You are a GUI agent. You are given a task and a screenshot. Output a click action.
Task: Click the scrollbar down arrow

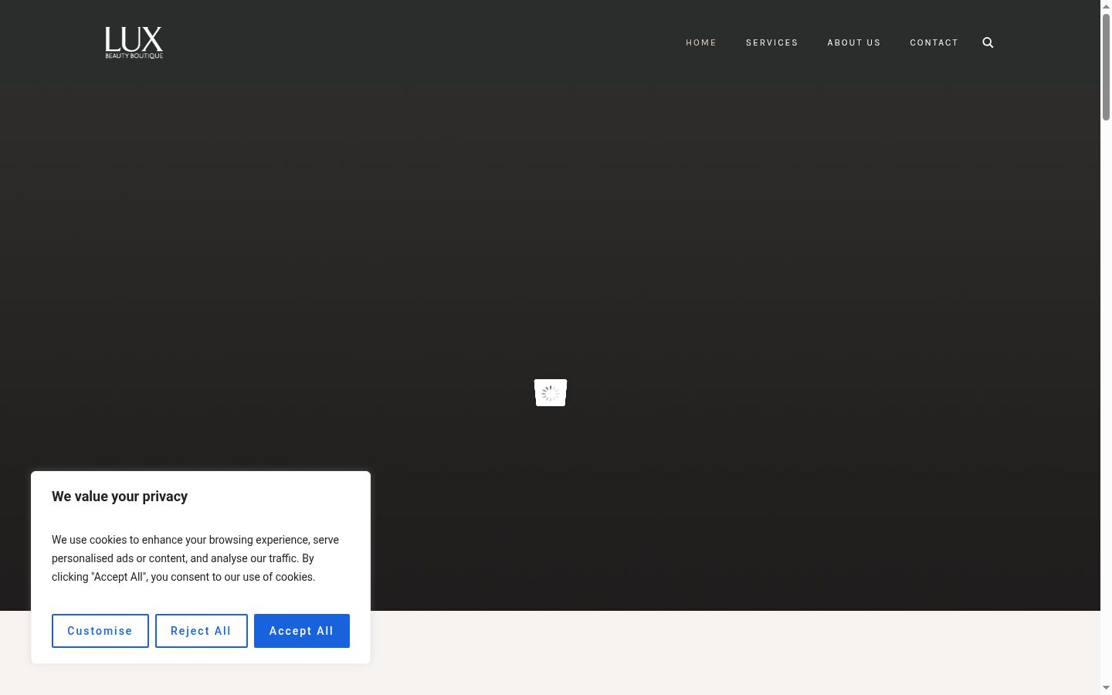pos(1106,688)
